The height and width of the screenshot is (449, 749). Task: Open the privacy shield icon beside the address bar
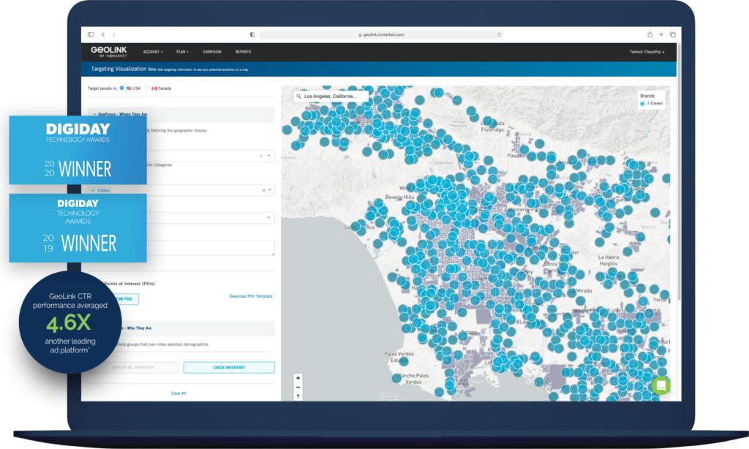pos(252,34)
